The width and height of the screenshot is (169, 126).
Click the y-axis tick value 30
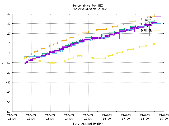[9, 24]
